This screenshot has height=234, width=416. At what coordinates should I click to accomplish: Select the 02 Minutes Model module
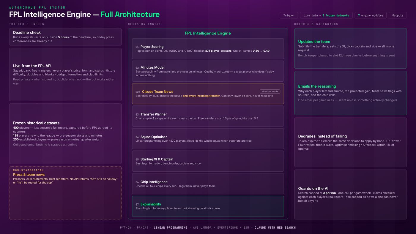point(208,71)
